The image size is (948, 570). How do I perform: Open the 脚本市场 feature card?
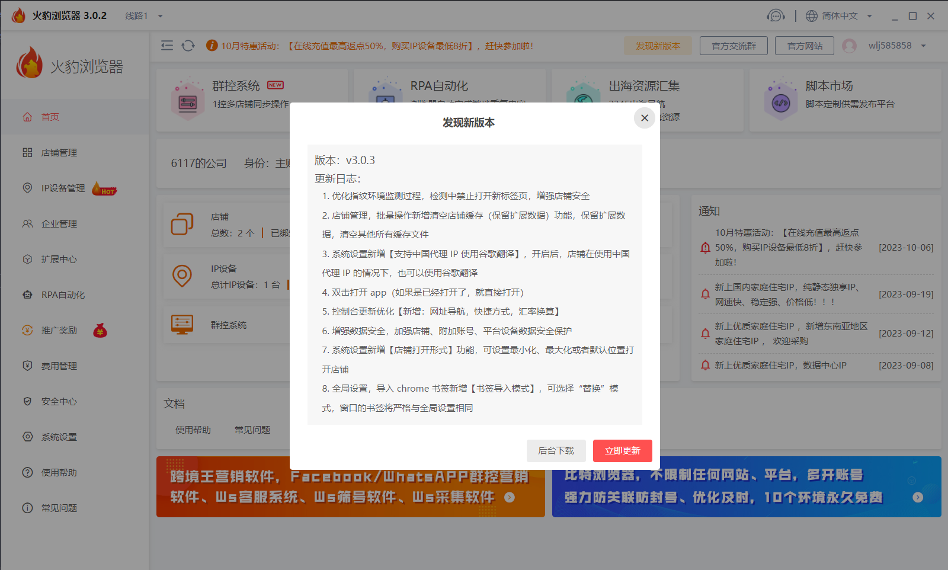[x=845, y=100]
